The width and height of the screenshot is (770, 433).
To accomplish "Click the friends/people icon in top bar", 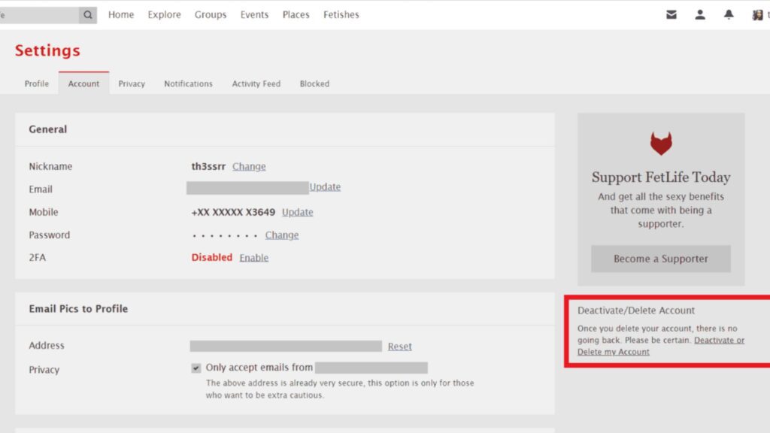I will click(x=700, y=14).
